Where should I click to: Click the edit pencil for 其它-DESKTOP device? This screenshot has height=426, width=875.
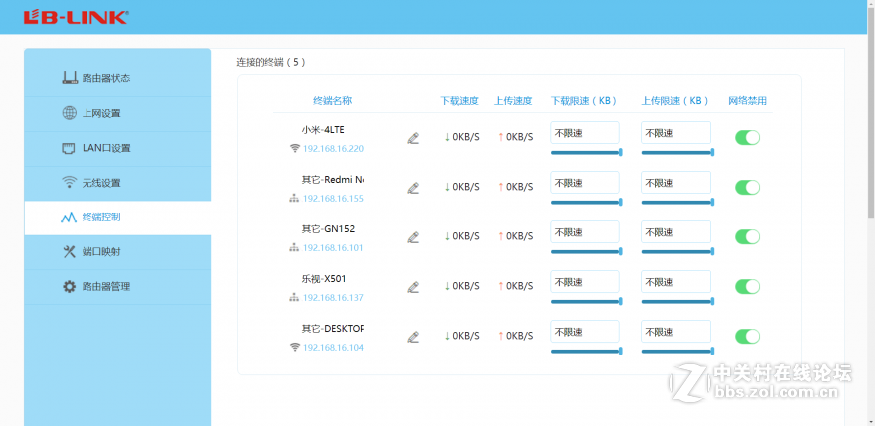click(x=413, y=337)
